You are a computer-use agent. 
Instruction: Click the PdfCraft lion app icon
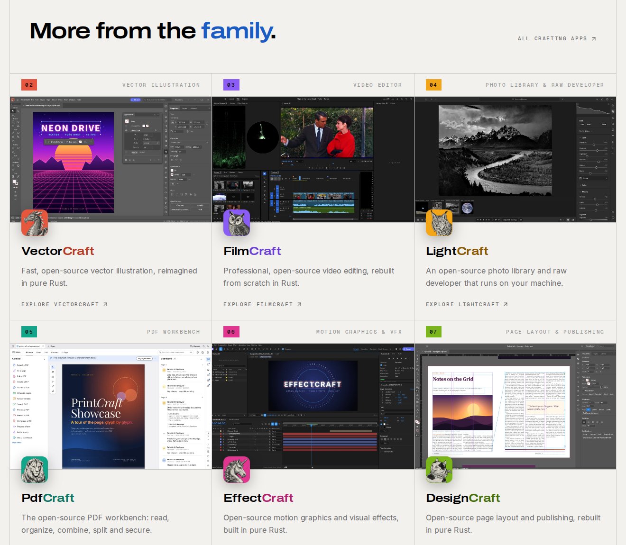35,470
